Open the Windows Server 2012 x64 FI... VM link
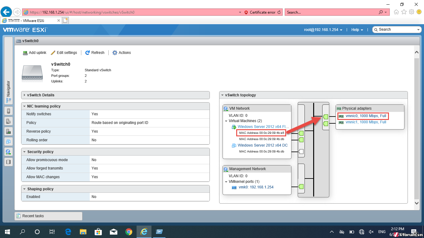Viewport: 424px width, 238px height. pos(263,127)
